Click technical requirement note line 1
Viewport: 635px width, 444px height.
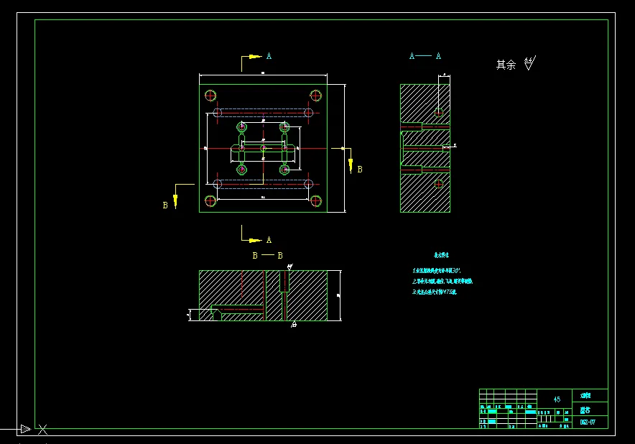pyautogui.click(x=436, y=271)
